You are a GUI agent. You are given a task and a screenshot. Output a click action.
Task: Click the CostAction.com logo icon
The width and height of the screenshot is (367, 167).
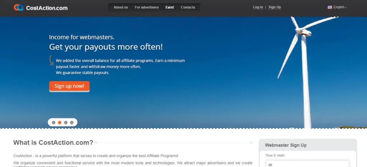pos(19,8)
